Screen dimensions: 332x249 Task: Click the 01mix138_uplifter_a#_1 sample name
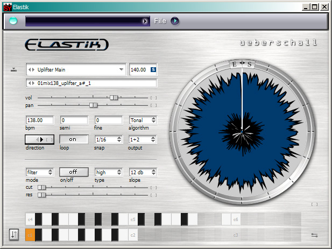coord(64,83)
